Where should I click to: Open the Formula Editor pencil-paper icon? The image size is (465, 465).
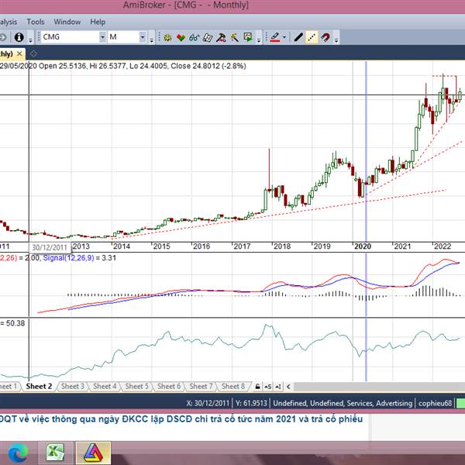208,37
